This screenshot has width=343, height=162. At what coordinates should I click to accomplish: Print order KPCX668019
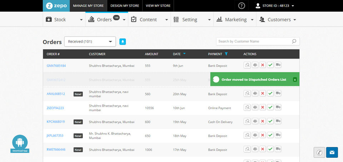coord(255,121)
